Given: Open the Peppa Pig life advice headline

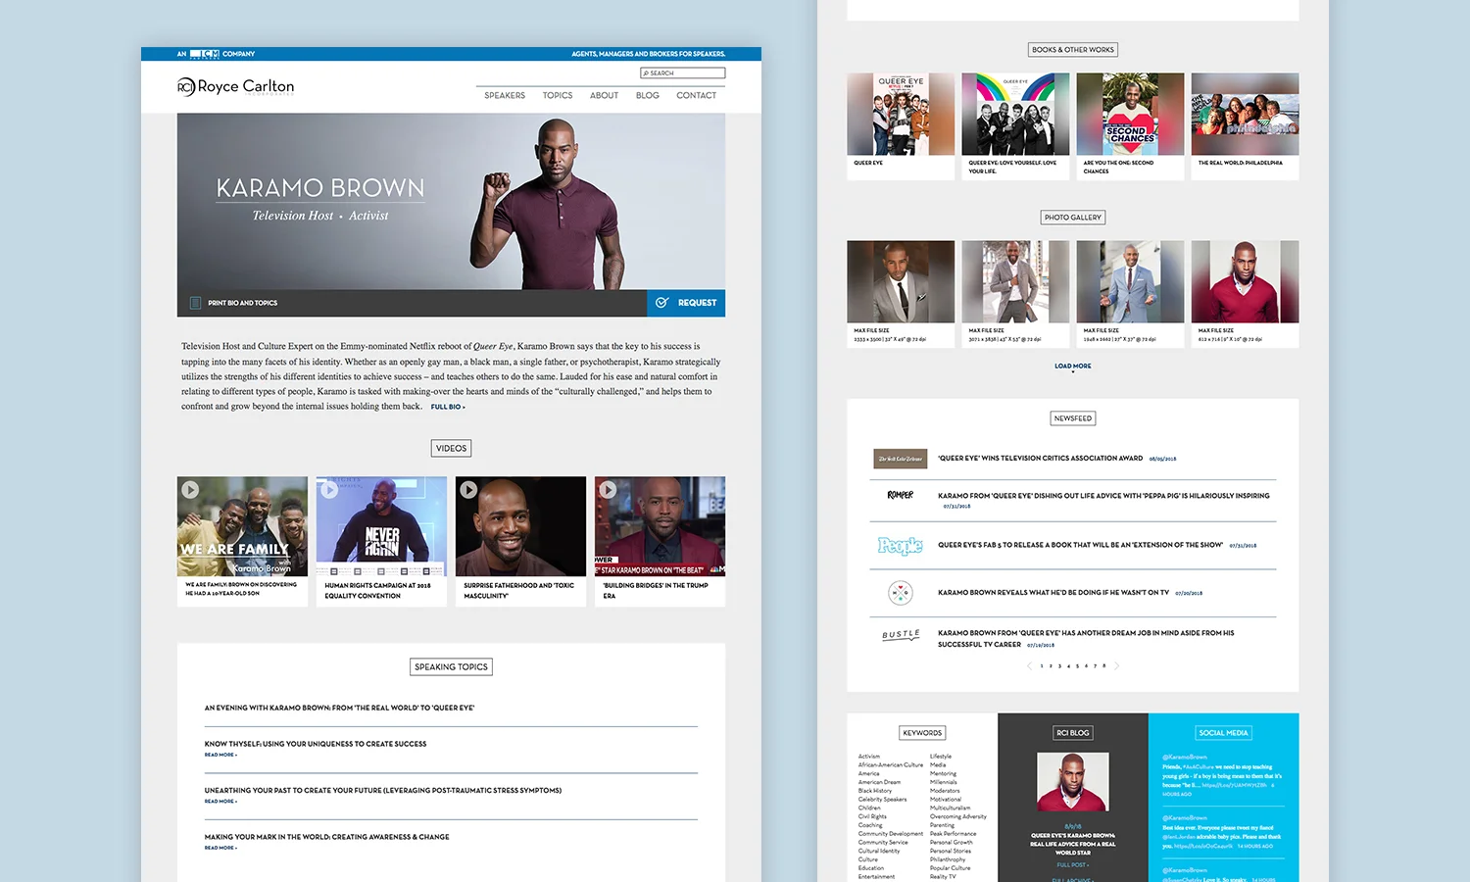Looking at the screenshot, I should 1103,496.
